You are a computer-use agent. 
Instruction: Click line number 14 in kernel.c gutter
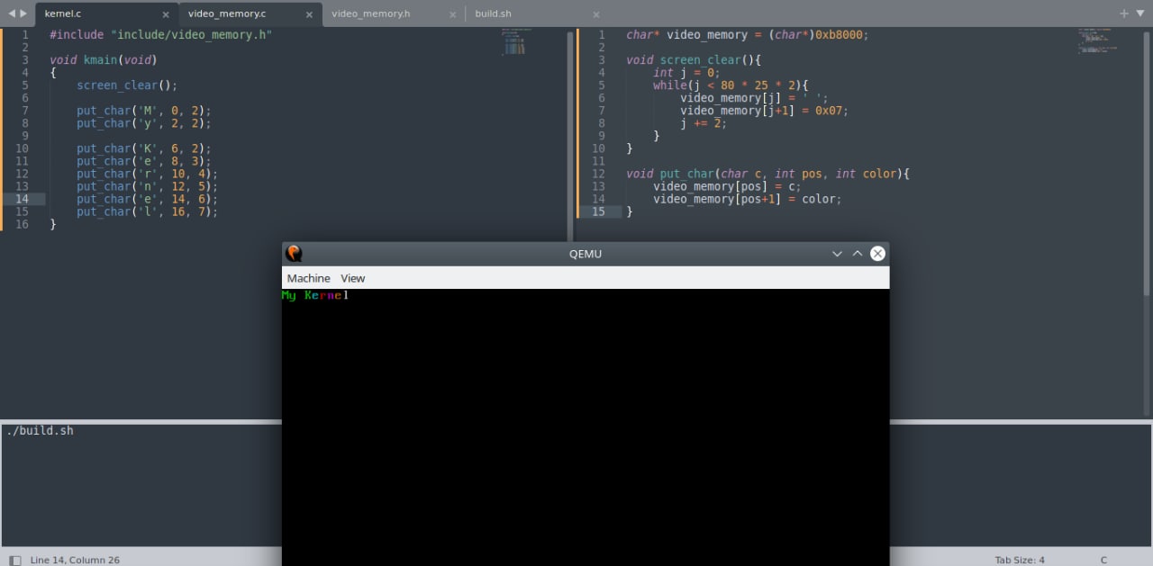tap(22, 198)
